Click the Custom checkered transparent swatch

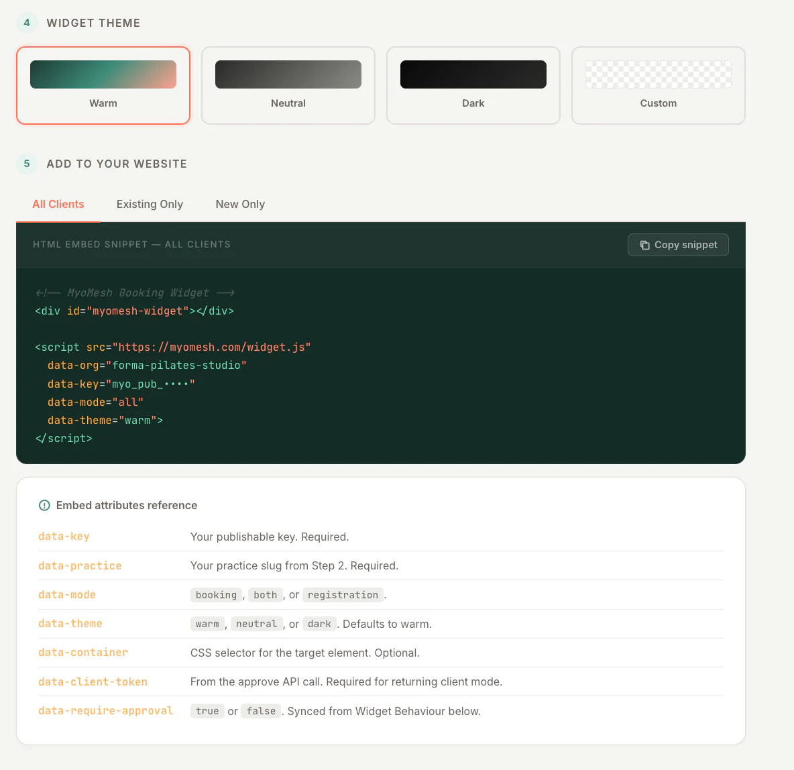point(659,74)
